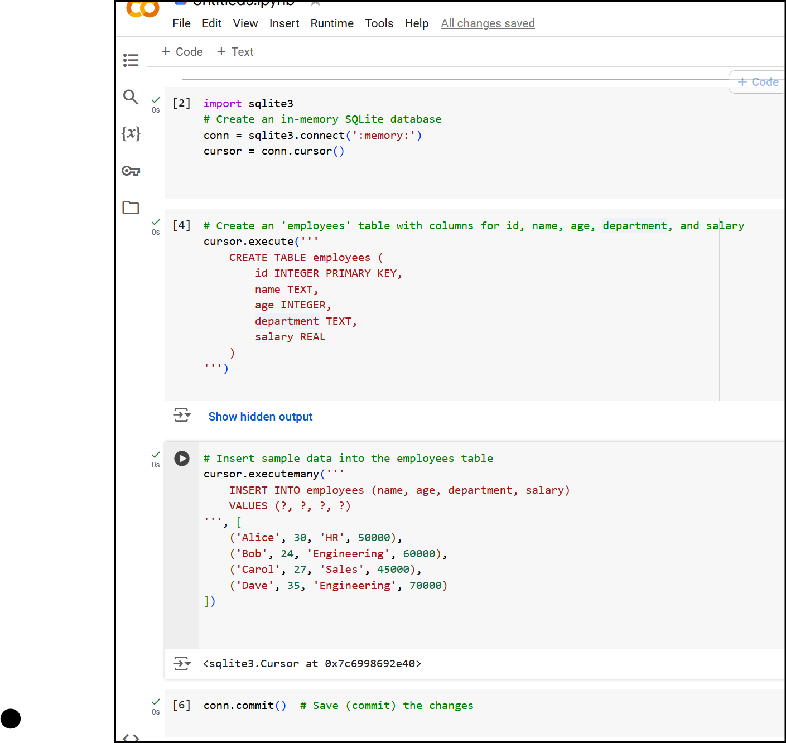The height and width of the screenshot is (743, 786).
Task: Open the Variables {x} panel icon
Action: [x=131, y=133]
